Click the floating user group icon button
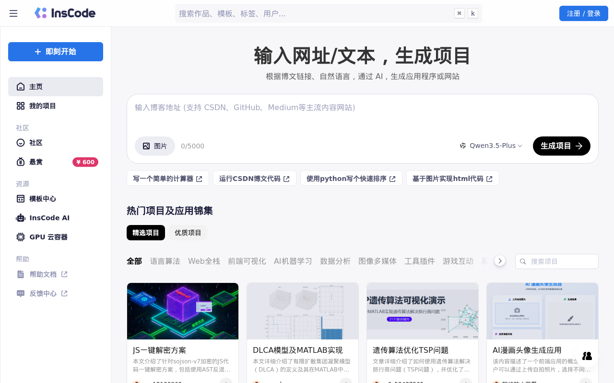 click(587, 356)
